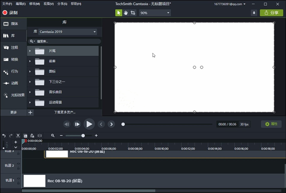286x193 pixels.
Task: Click the download icon beside share
Action: tap(254, 13)
